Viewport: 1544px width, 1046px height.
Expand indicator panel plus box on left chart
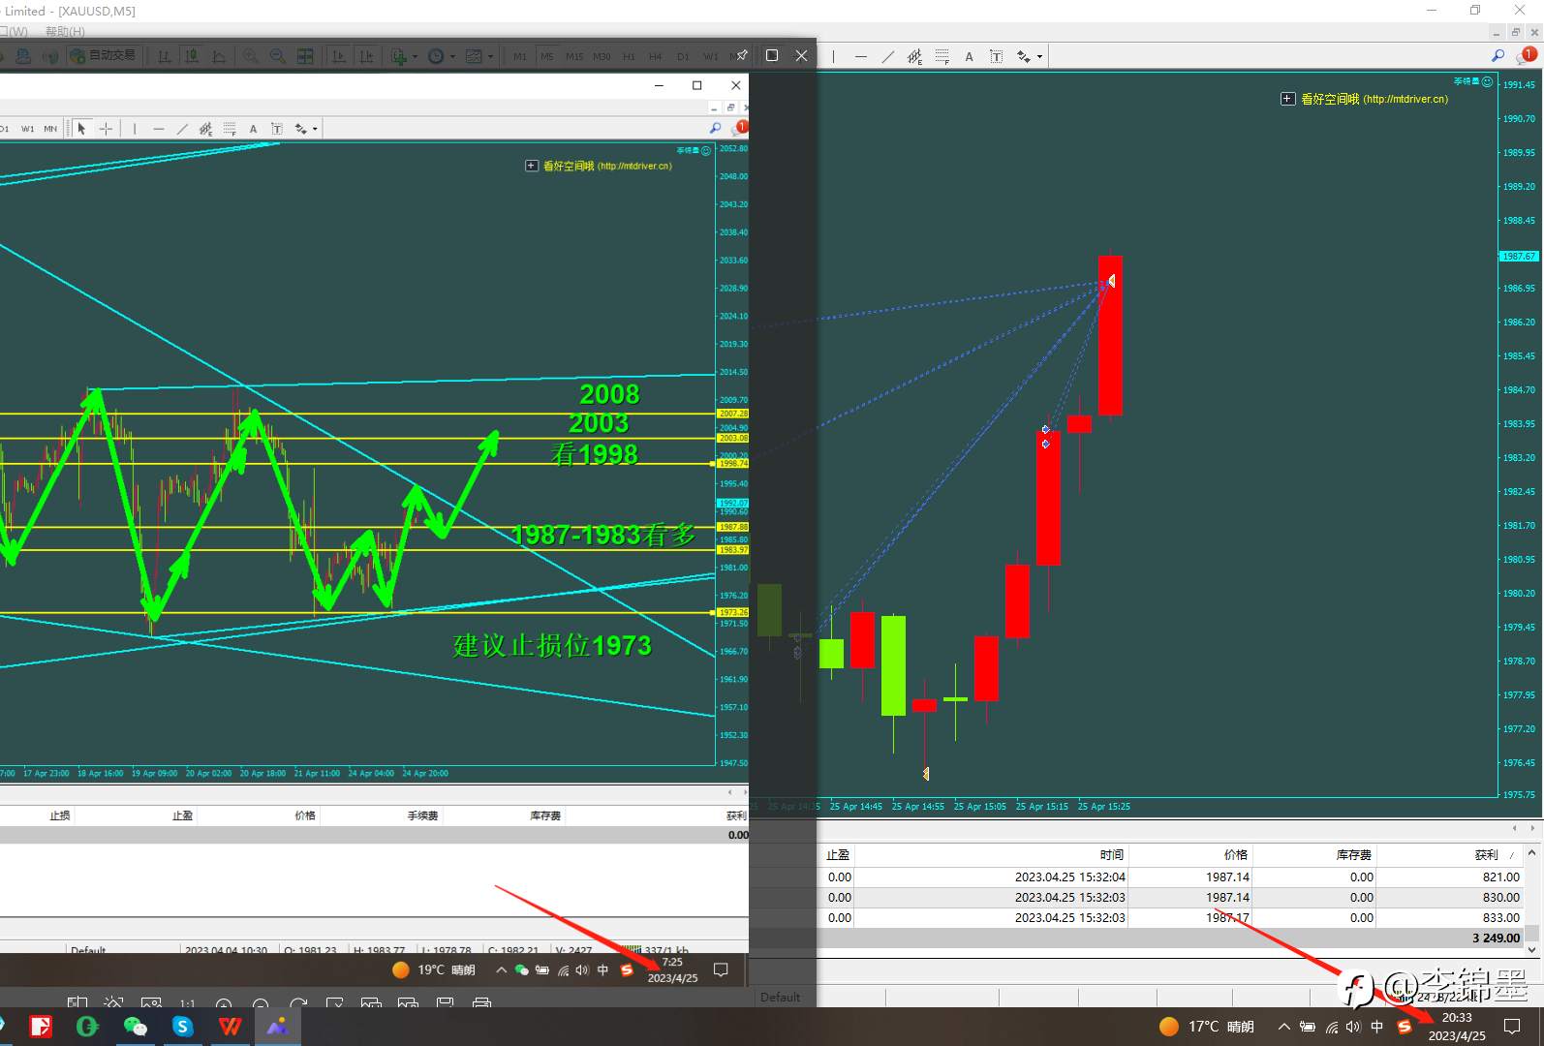[531, 166]
